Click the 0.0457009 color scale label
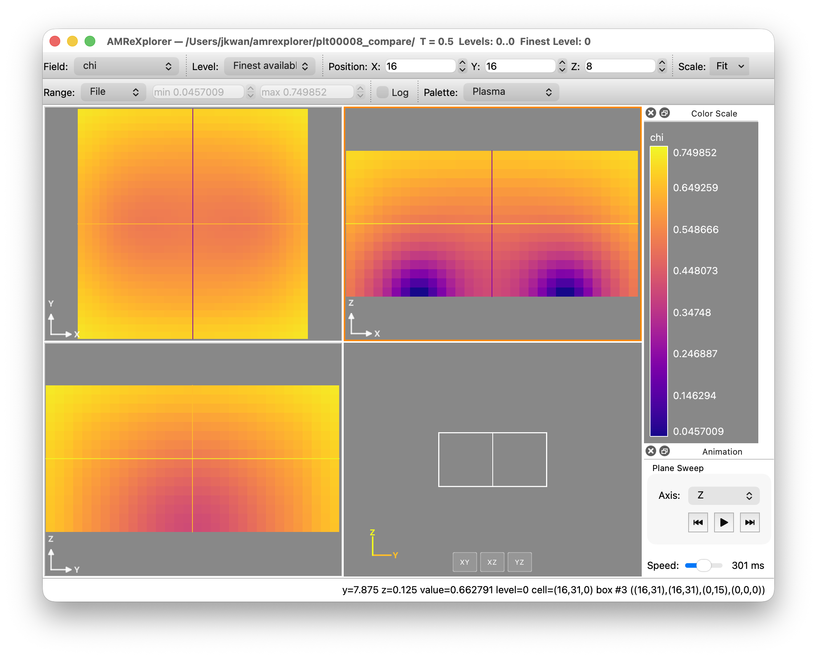Viewport: 817px width, 658px height. 698,431
